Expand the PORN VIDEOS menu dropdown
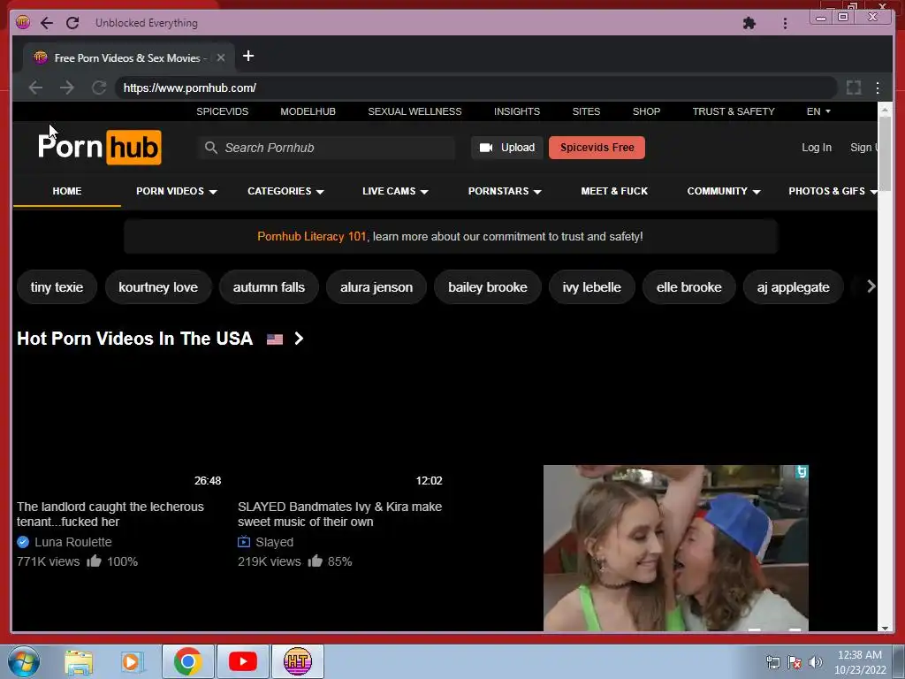Image resolution: width=905 pixels, height=679 pixels. [x=176, y=191]
